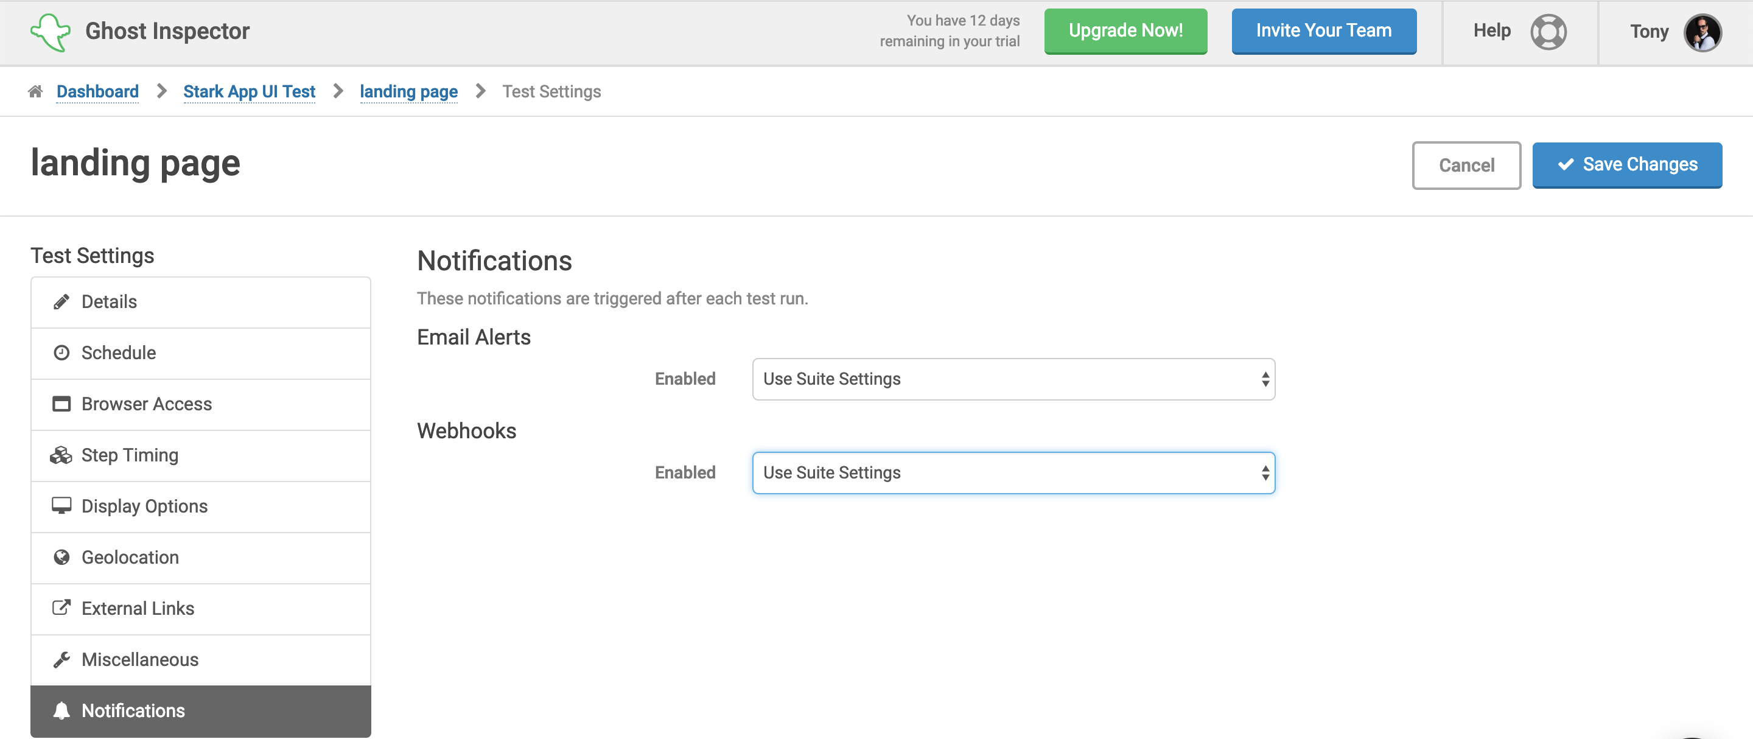Open Tony's profile avatar
The width and height of the screenshot is (1753, 739).
tap(1702, 32)
